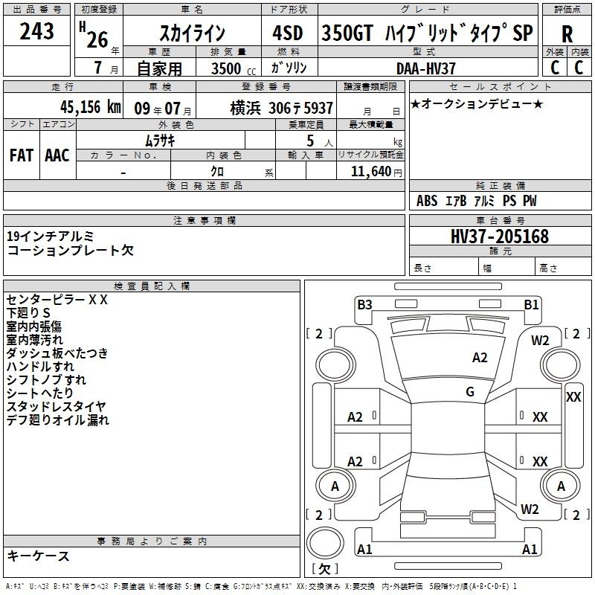Select the grade 350GT ハイブリッド タイプSP cell
Viewport: 595px width, 595px height.
coord(428,33)
